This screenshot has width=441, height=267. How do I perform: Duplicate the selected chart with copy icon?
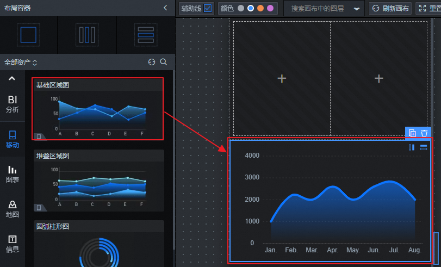tap(412, 133)
